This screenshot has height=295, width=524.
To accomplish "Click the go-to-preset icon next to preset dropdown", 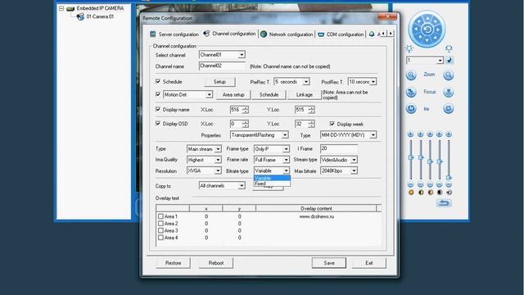I will [449, 61].
